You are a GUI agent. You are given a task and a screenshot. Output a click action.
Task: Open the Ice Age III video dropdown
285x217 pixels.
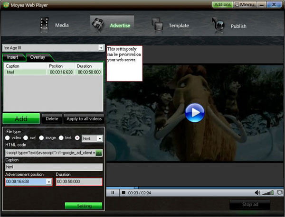[x=101, y=48]
